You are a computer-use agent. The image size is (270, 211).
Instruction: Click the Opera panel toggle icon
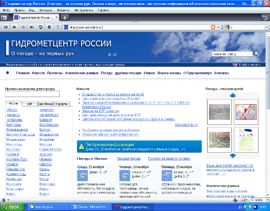4,17
